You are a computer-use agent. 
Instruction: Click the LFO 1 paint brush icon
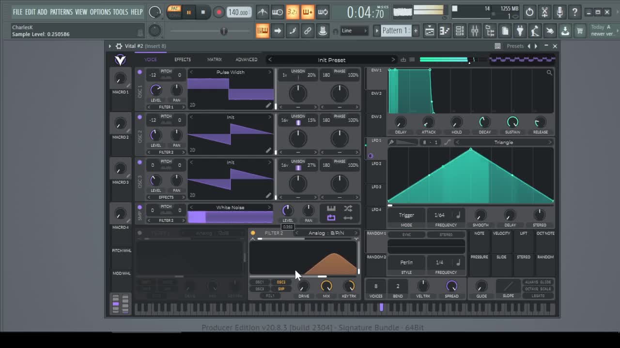(391, 142)
